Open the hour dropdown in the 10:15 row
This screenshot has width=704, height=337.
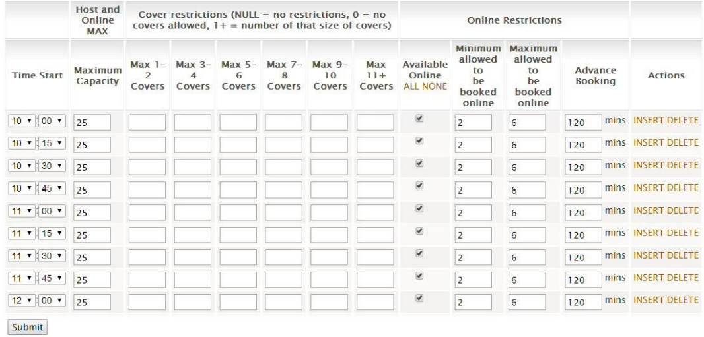[21, 144]
